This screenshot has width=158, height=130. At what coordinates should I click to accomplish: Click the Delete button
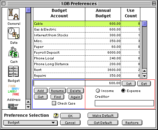click(75, 91)
